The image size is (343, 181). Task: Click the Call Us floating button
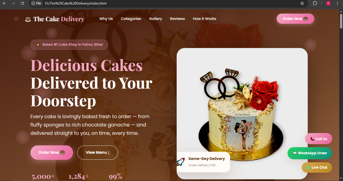click(x=319, y=139)
